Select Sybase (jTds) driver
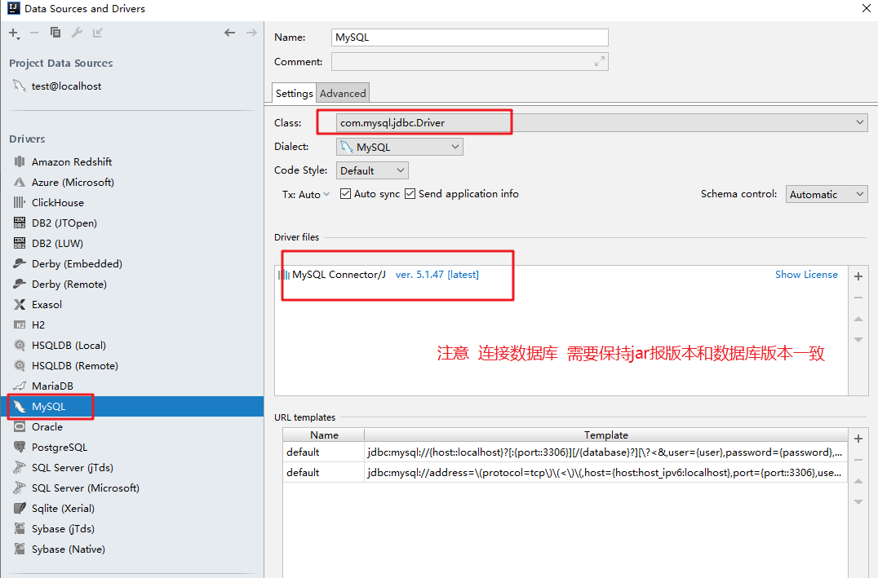The height and width of the screenshot is (578, 878). pyautogui.click(x=63, y=529)
